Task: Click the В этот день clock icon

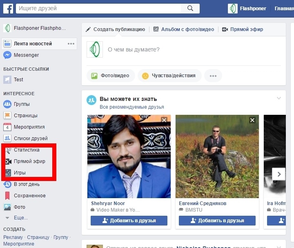Action: [7, 184]
